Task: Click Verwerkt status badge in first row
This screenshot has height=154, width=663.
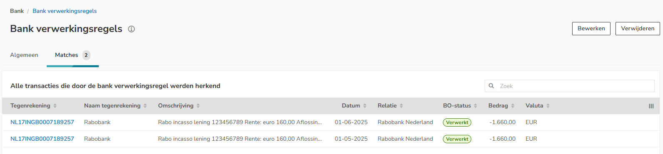Action: 457,122
